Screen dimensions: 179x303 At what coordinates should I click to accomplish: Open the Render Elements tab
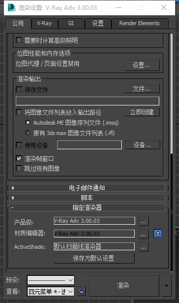140,24
